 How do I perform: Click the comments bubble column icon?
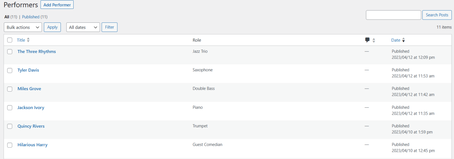pyautogui.click(x=367, y=40)
